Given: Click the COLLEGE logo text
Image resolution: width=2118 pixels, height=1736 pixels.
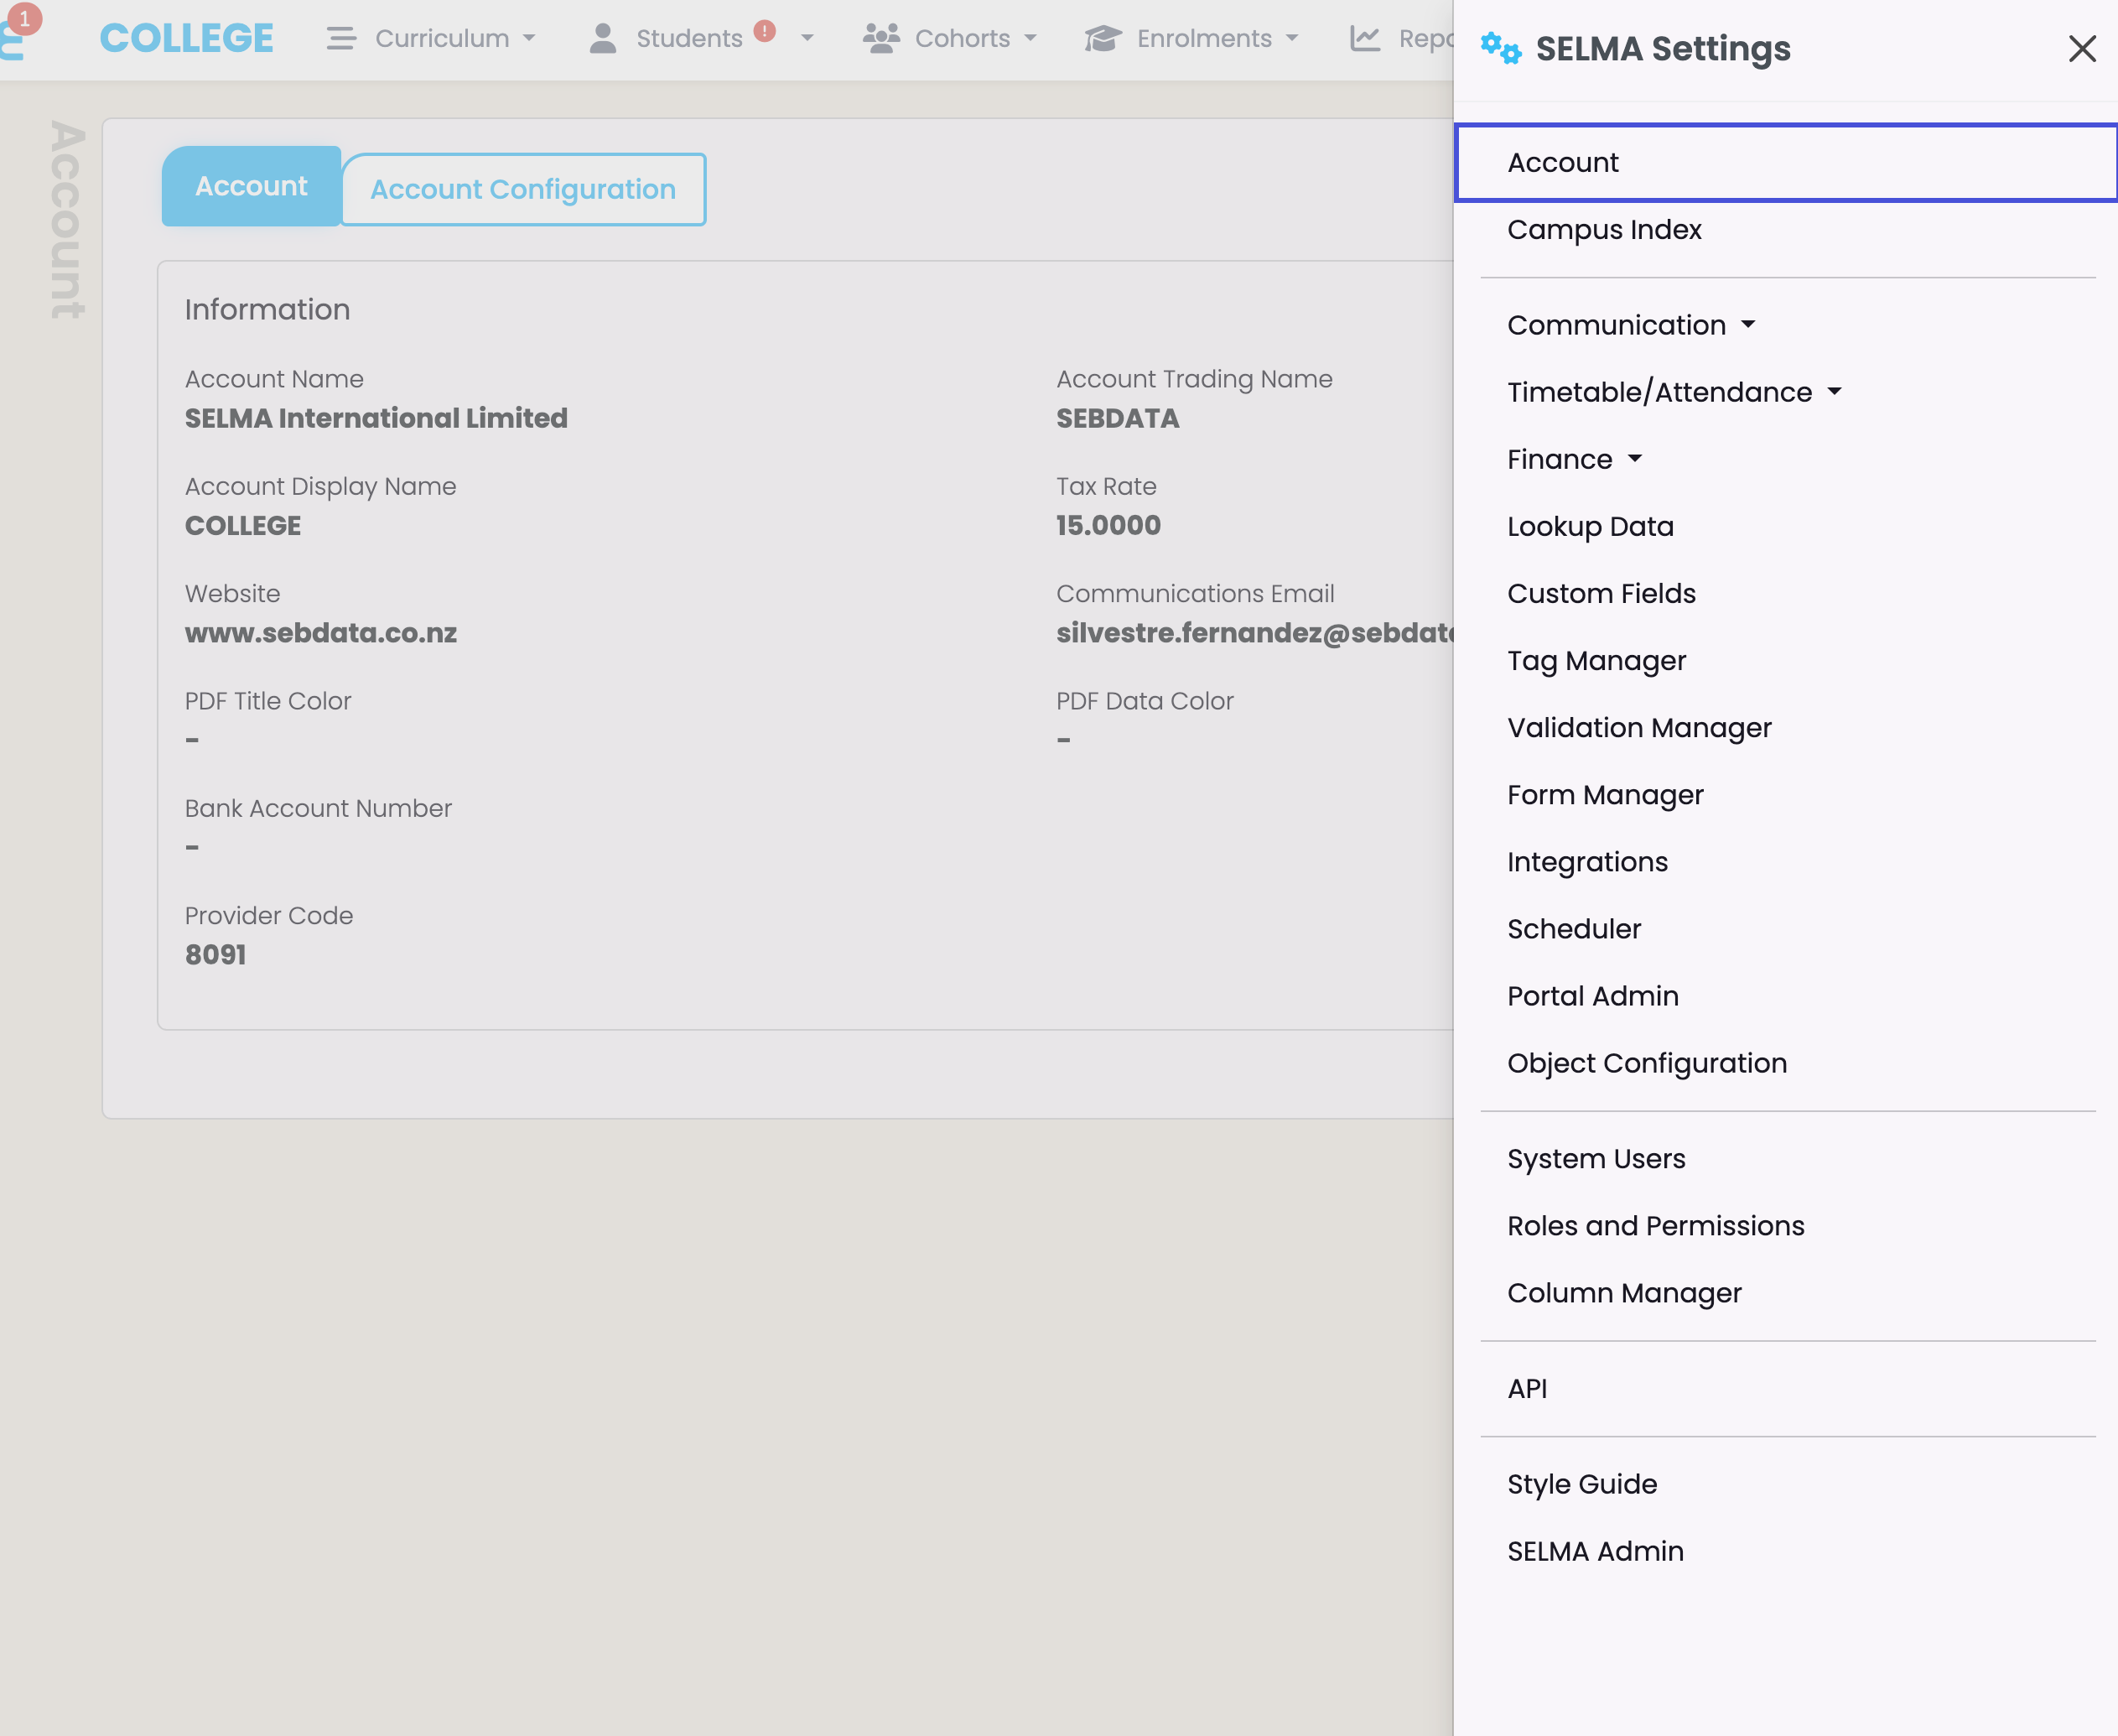Looking at the screenshot, I should coord(187,38).
